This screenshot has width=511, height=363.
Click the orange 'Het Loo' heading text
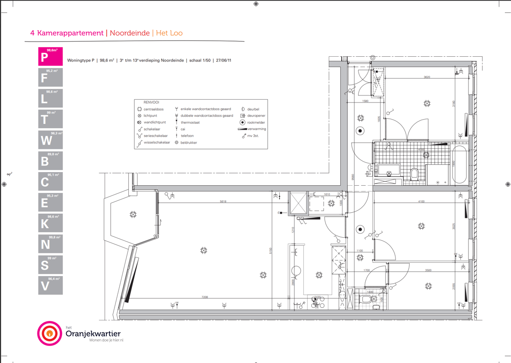click(x=169, y=33)
